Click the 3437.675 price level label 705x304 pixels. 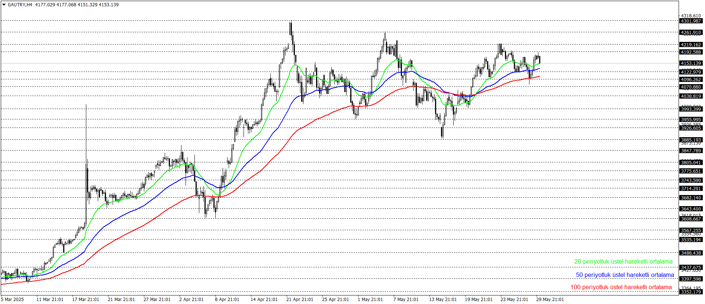[x=691, y=268]
